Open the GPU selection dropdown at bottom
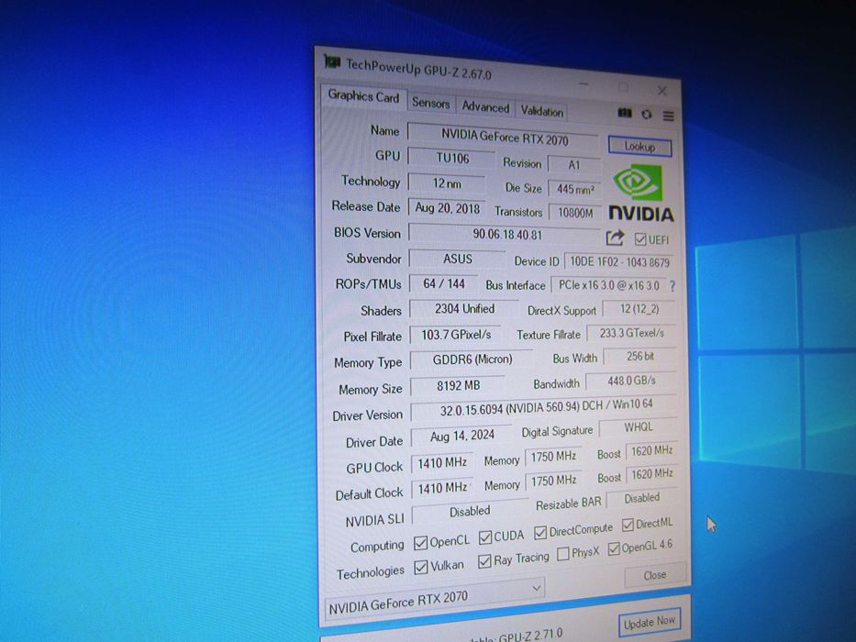Viewport: 856px width, 642px height. click(x=435, y=598)
